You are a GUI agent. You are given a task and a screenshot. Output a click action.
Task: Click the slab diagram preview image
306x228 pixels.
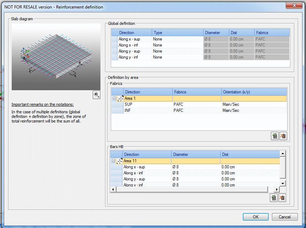coord(56,57)
